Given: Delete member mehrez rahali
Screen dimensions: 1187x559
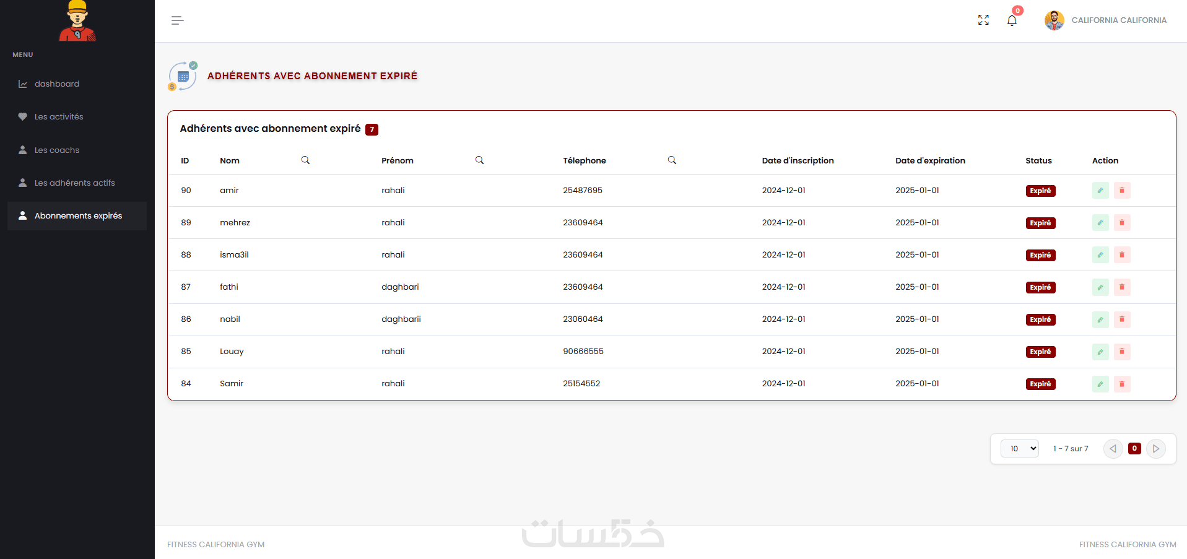Looking at the screenshot, I should tap(1122, 223).
